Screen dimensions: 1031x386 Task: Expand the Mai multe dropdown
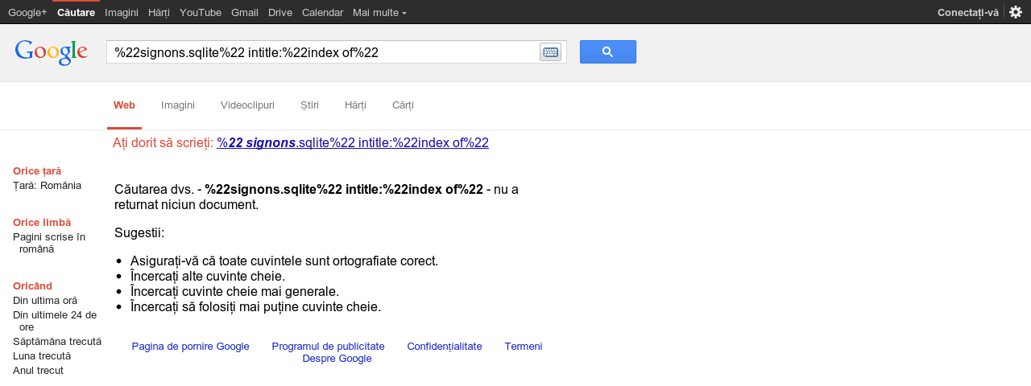(x=379, y=12)
